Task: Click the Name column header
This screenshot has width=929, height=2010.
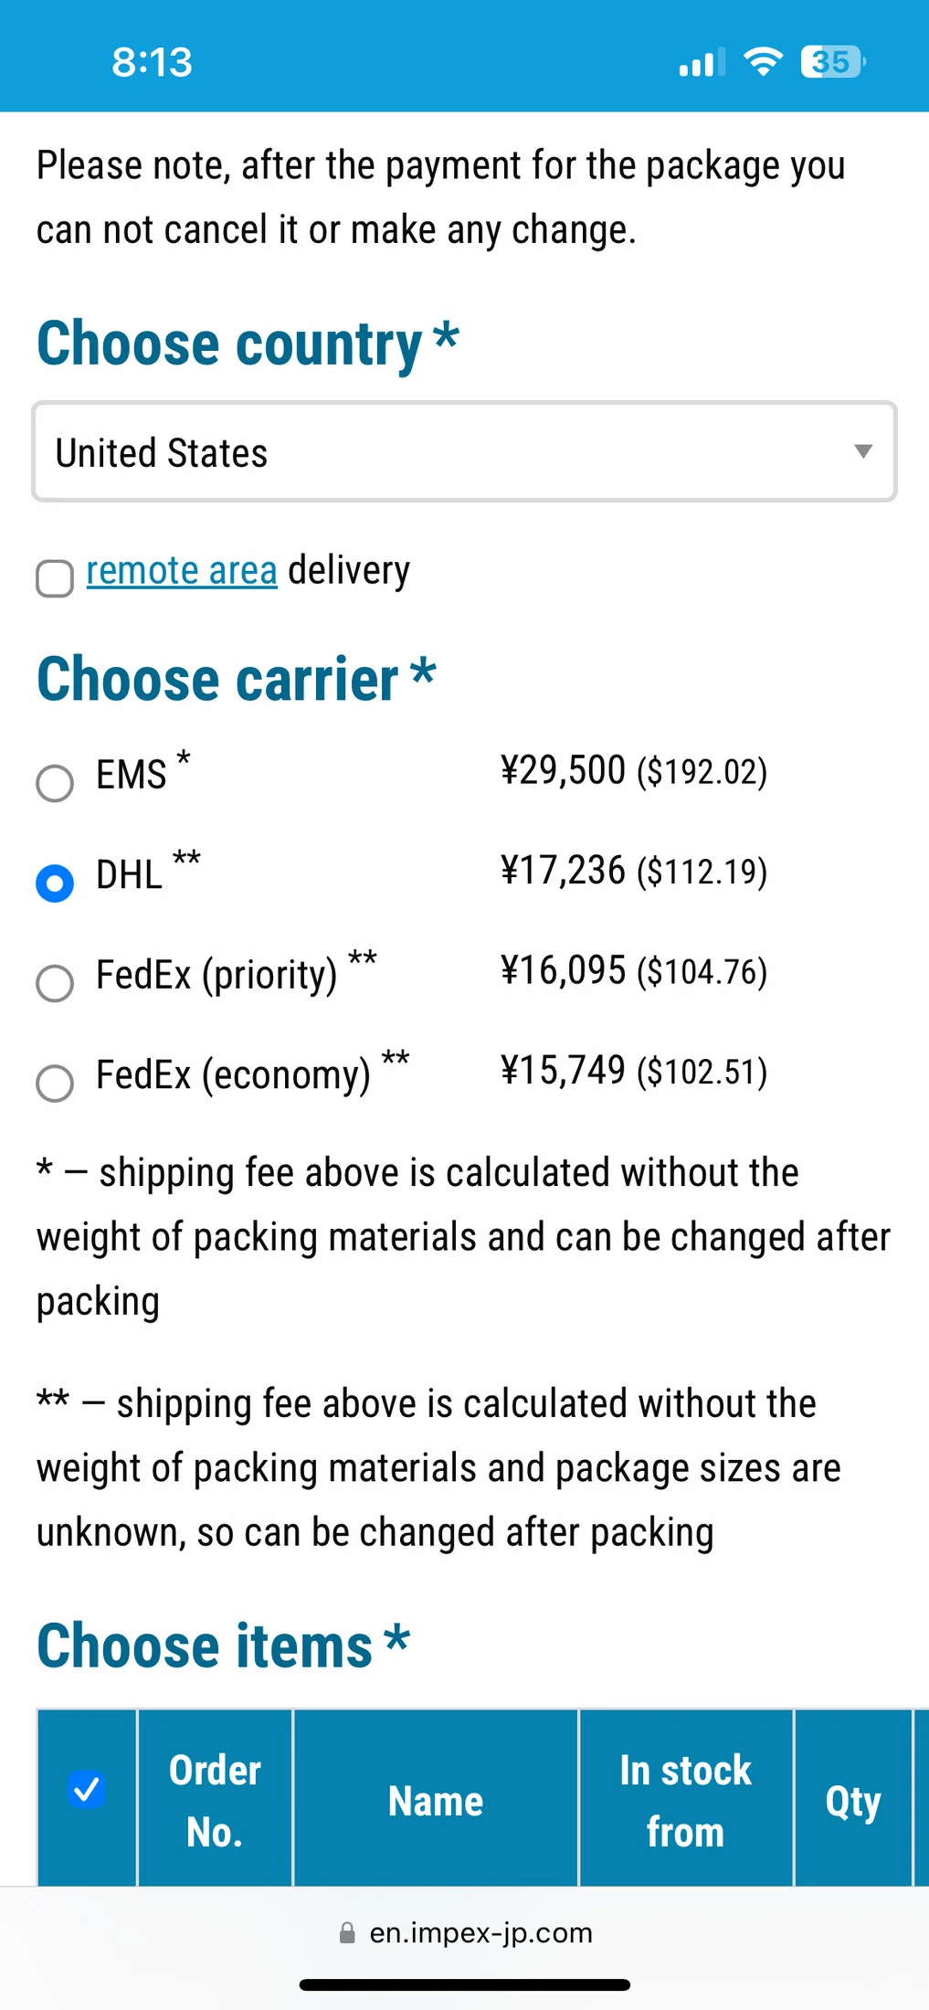Action: click(436, 1800)
